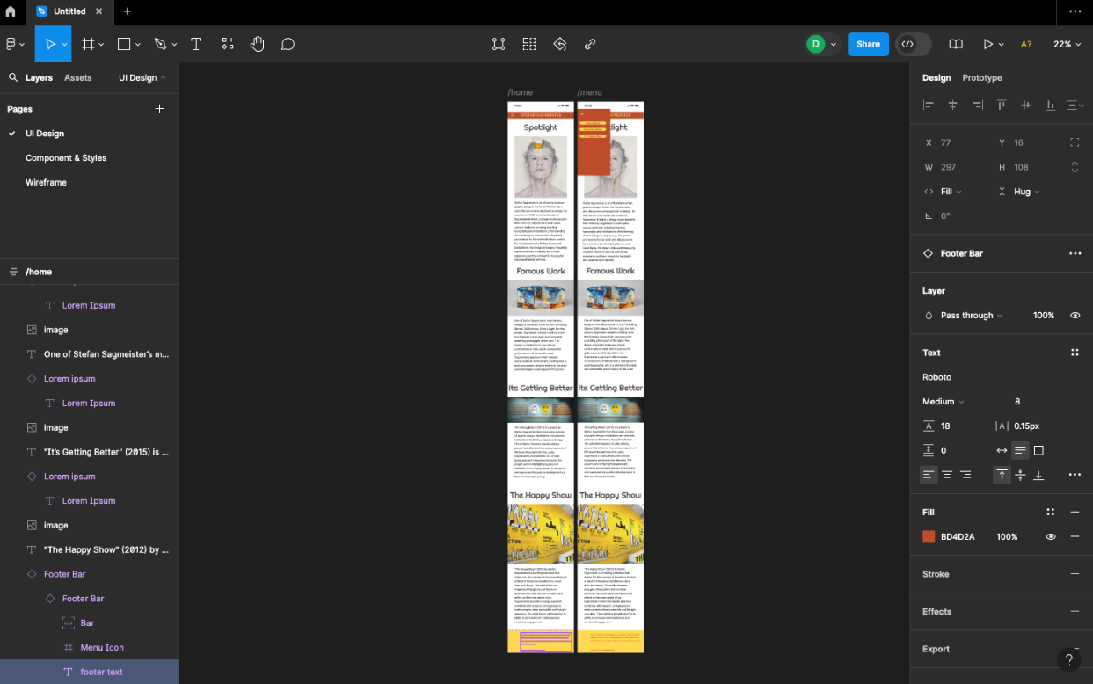Viewport: 1093px width, 684px height.
Task: Click the Present play button
Action: pyautogui.click(x=988, y=44)
